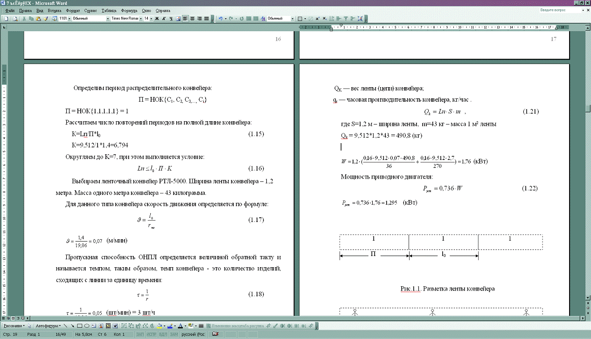Toggle Underline (Ч) formatting
Viewport: 591px width, 339px height.
[171, 19]
